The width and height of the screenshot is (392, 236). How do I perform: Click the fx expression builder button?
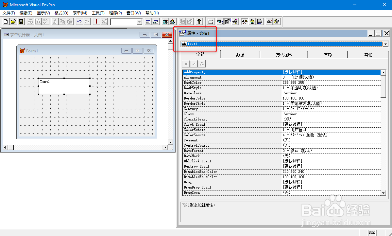(x=202, y=64)
